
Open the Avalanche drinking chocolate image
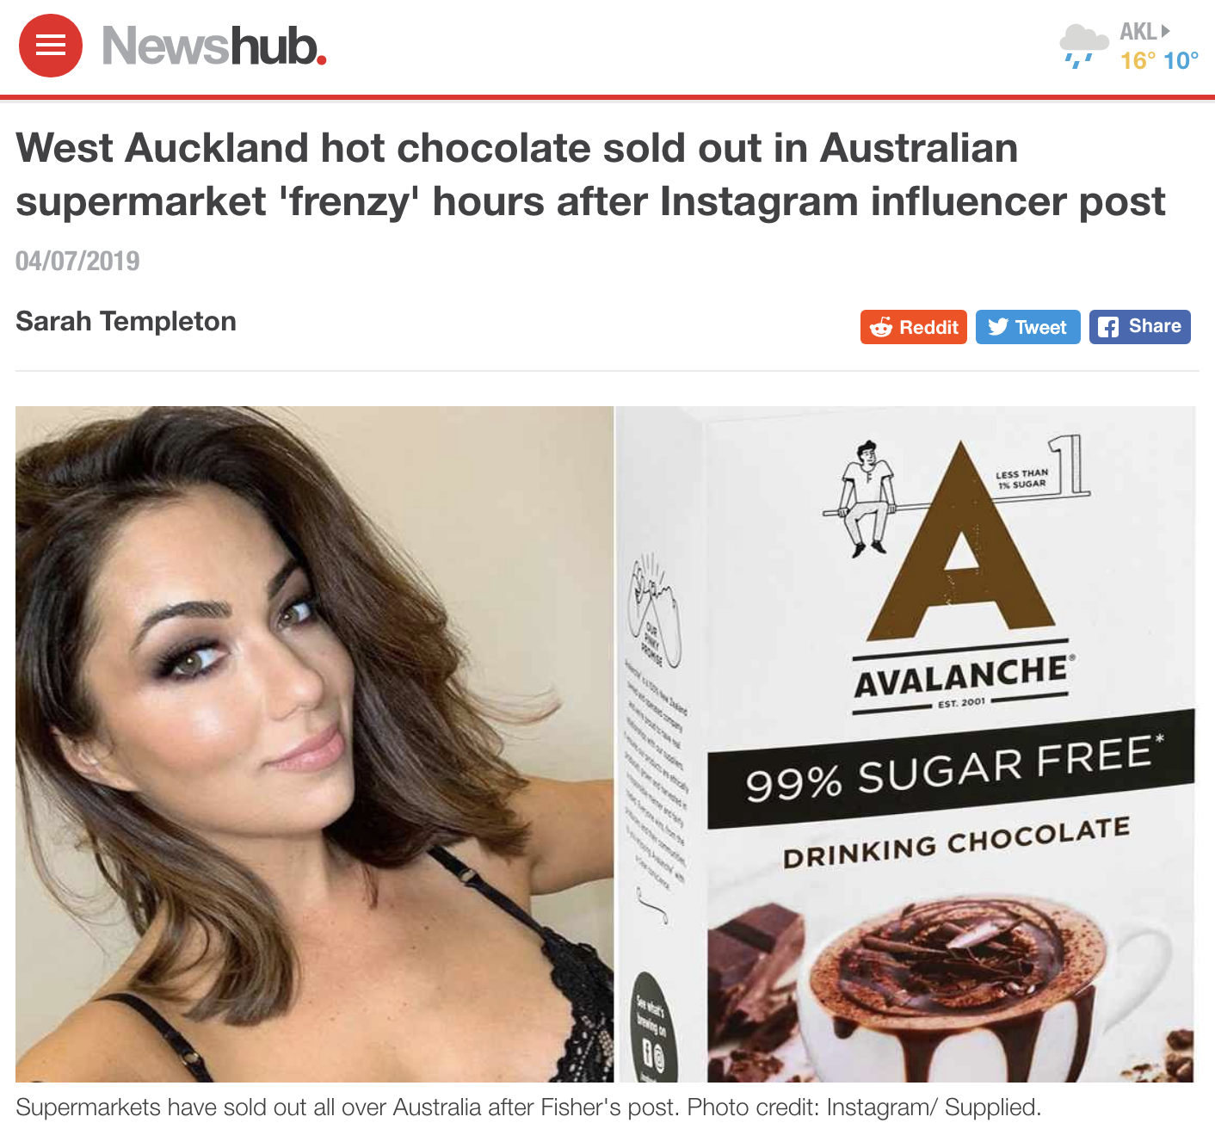[x=906, y=744]
